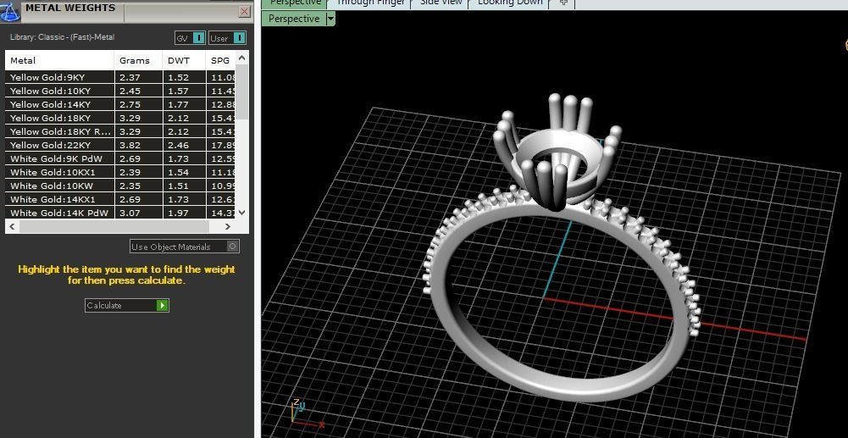848x438 pixels.
Task: Sort by the Metal column header
Action: 59,60
